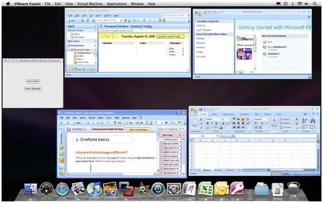Open the Apple menu

8,4
